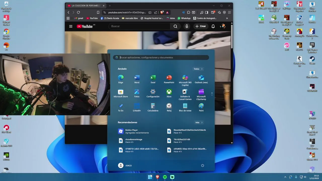Launch Paint from pinned apps
This screenshot has width=322, height=181.
pos(201,107)
